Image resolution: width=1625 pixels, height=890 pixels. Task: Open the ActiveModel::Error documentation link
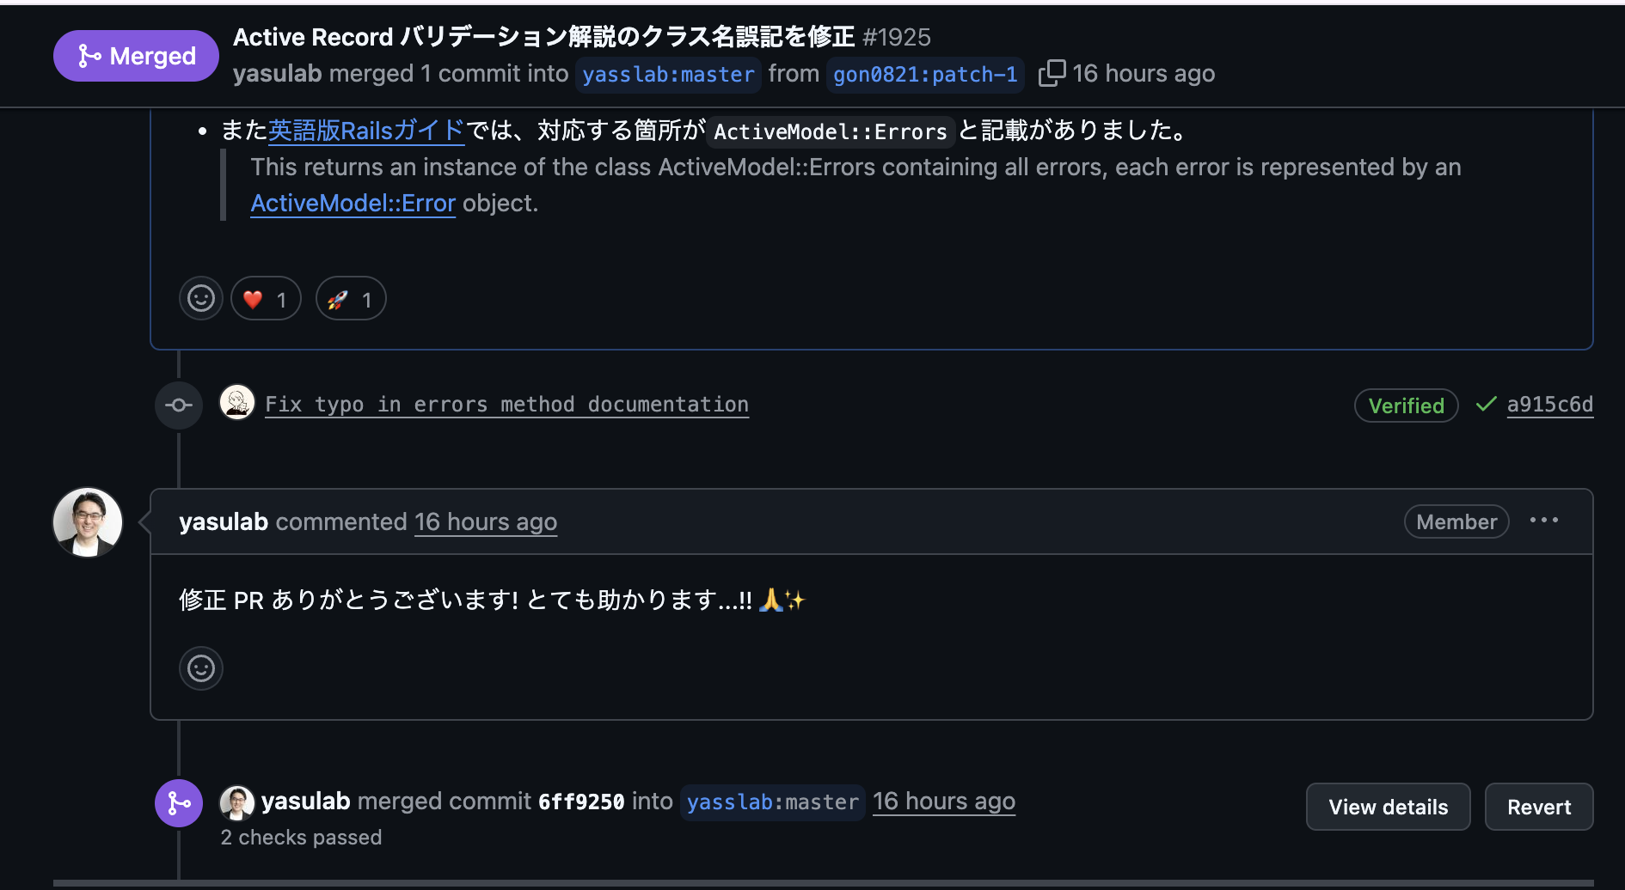(x=353, y=203)
